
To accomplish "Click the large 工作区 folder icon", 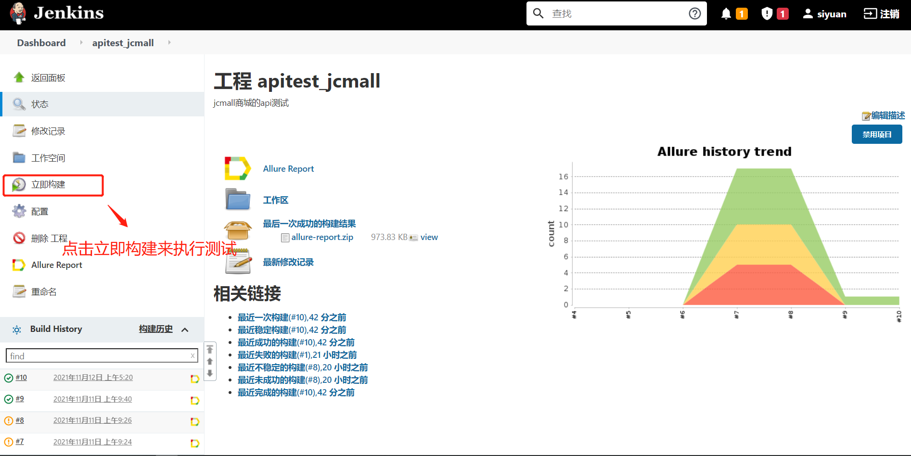I will pos(238,199).
